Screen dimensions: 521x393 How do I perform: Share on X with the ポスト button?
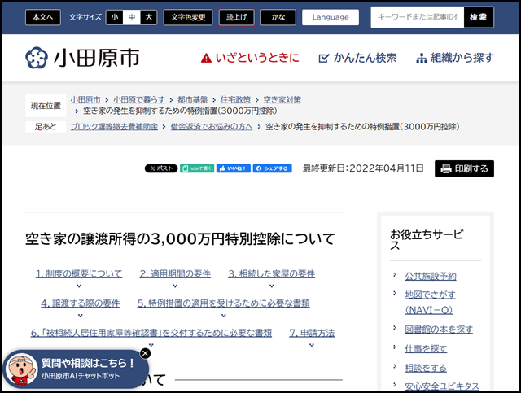pyautogui.click(x=161, y=168)
